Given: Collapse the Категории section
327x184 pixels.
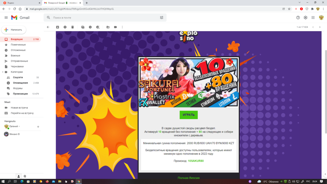Looking at the screenshot, I should point(3,72).
